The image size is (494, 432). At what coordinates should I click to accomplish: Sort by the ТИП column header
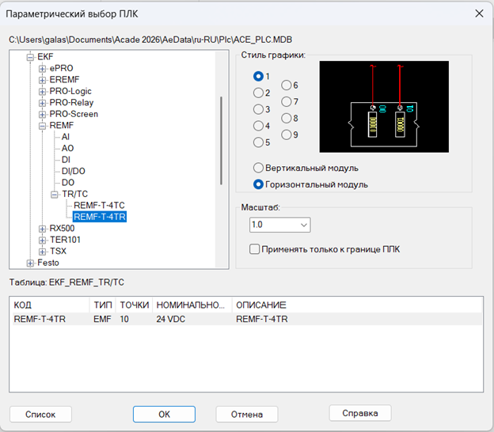click(103, 305)
